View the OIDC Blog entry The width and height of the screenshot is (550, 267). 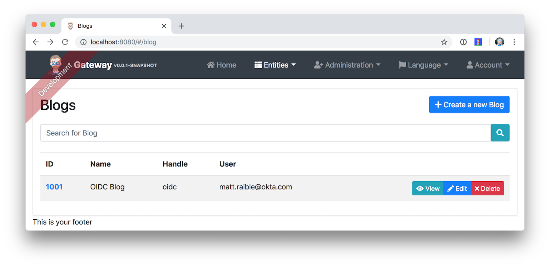(428, 189)
